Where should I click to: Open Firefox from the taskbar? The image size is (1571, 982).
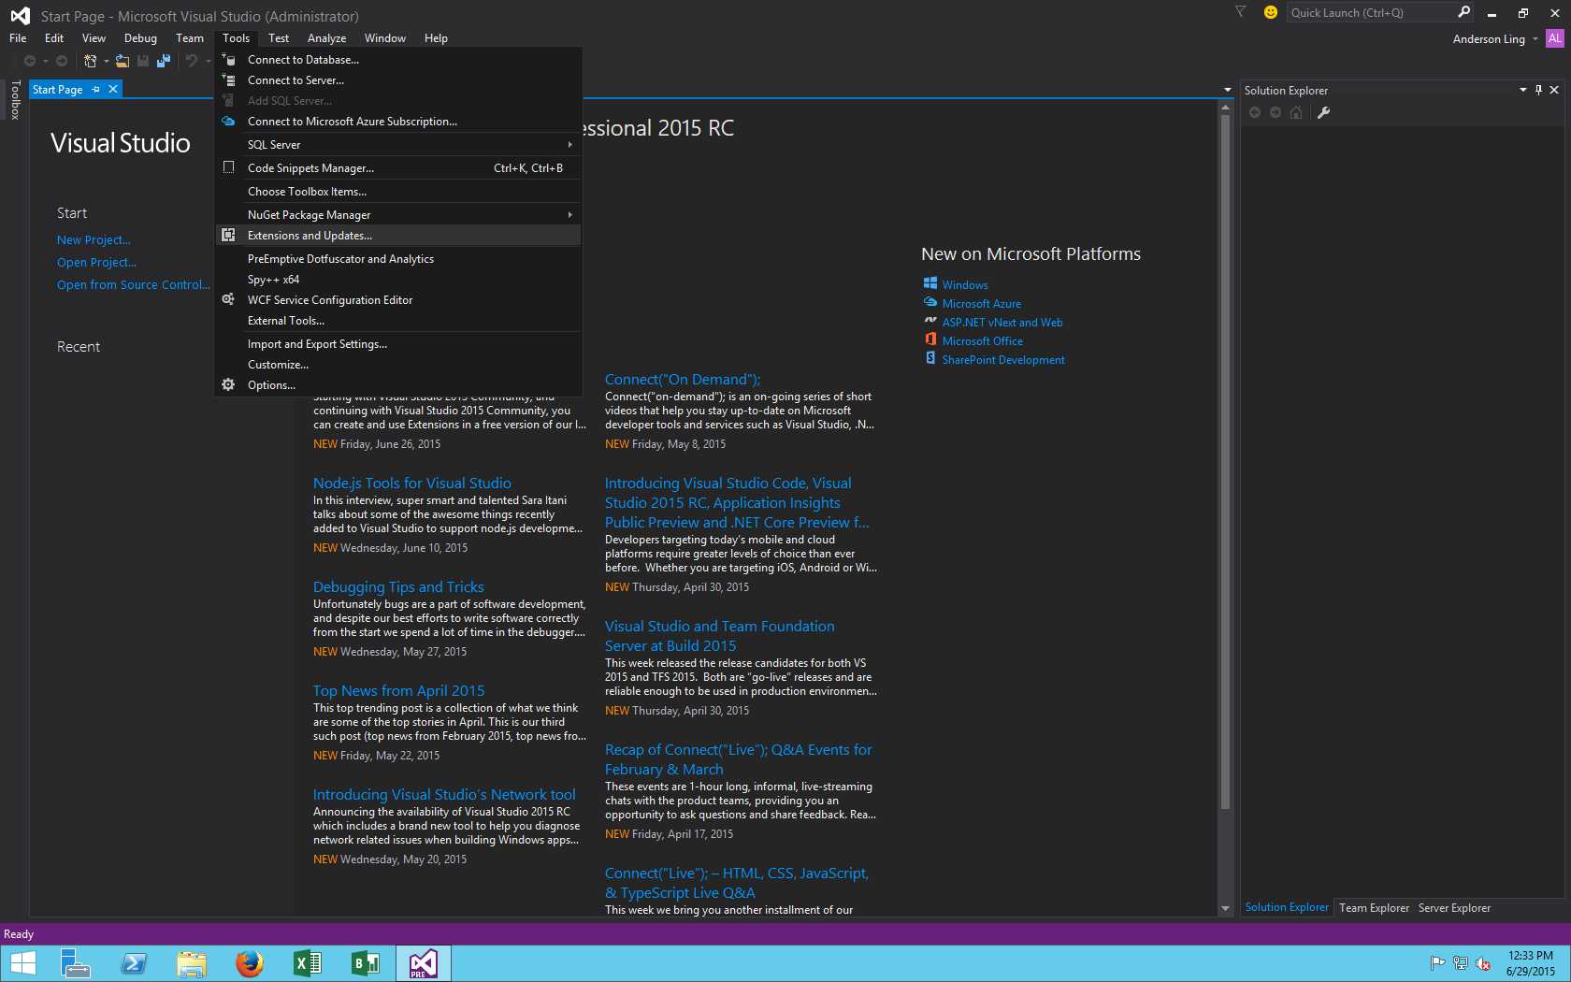[250, 963]
